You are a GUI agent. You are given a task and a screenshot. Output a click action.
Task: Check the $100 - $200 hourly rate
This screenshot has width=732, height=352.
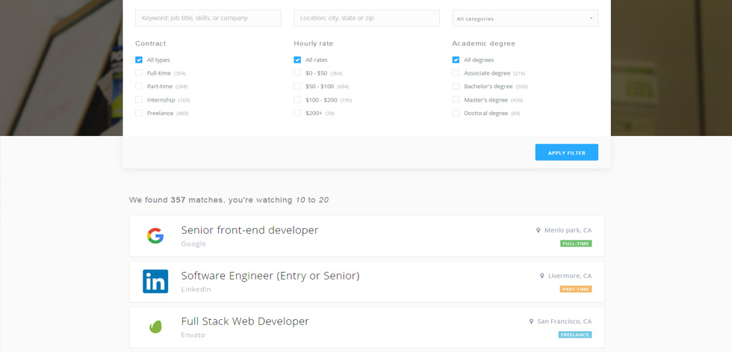(x=297, y=99)
